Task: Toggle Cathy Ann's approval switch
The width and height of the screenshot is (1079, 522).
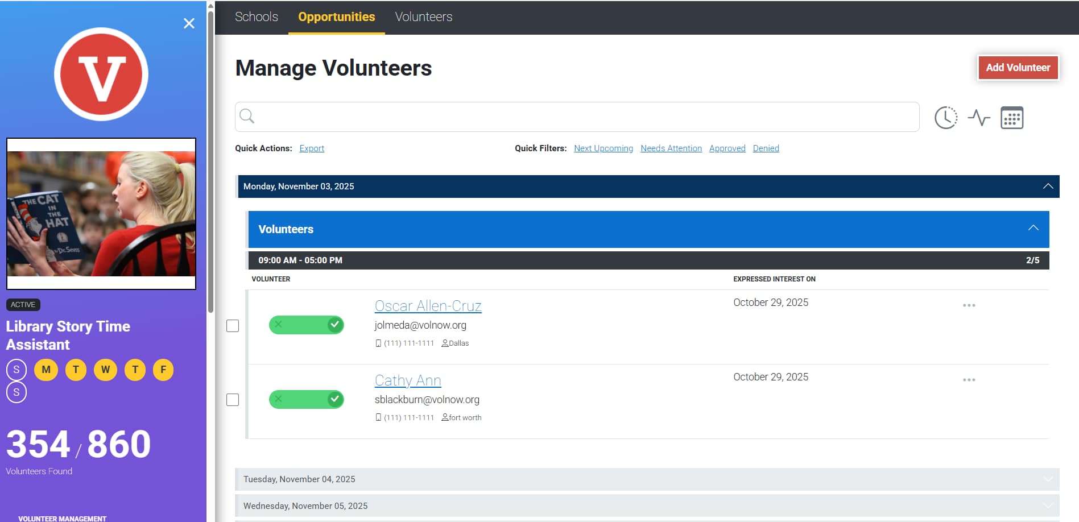Action: coord(306,399)
